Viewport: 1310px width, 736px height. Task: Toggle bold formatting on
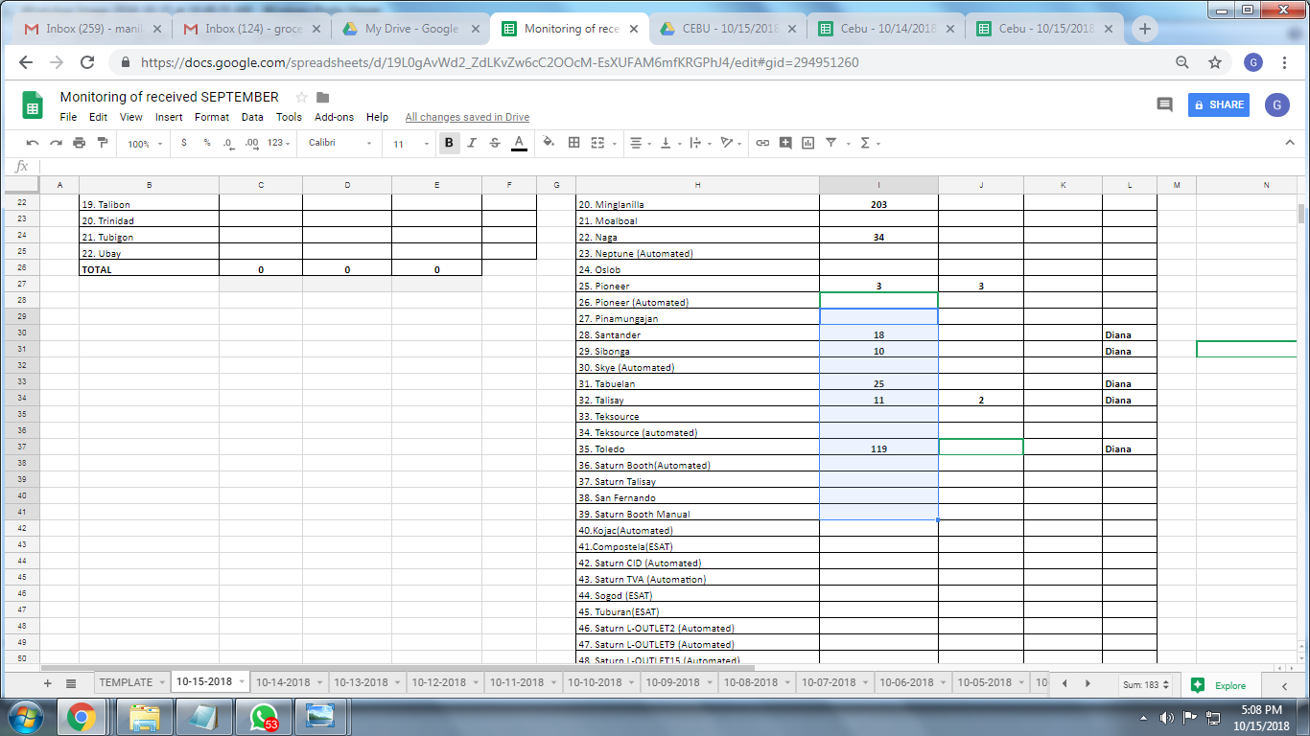(449, 143)
